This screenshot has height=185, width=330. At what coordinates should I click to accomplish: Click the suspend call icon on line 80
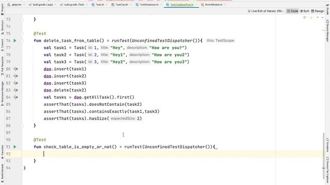click(x=15, y=69)
